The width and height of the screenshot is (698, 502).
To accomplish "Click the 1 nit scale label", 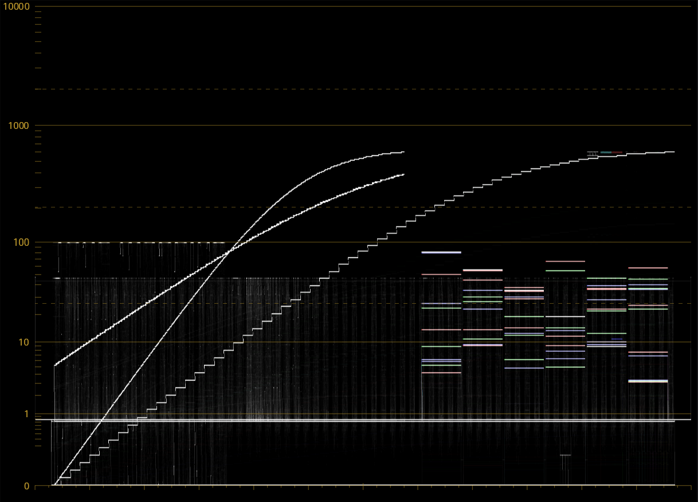I will coord(26,413).
